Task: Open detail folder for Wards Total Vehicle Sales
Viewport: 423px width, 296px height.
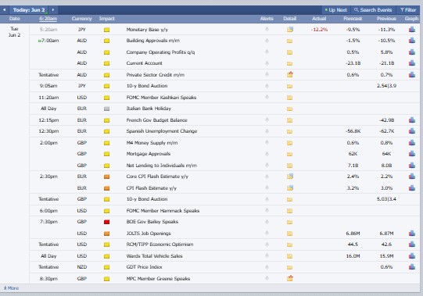Action: pos(290,256)
